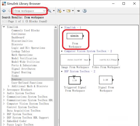This screenshot has width=140, height=126.
Task: Select the Sources library
Action: tap(32, 79)
